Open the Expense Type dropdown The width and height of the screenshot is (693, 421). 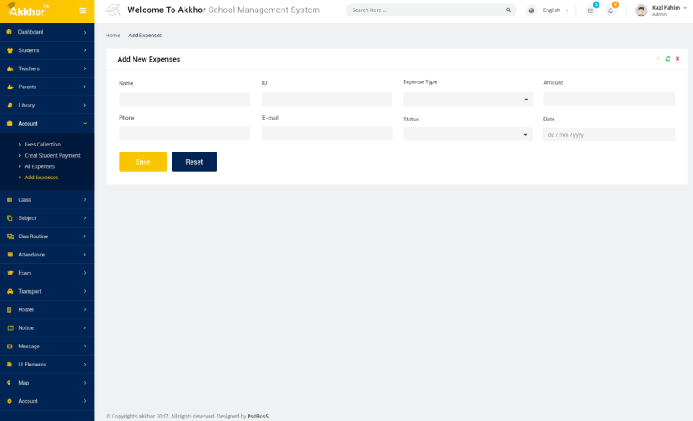(468, 99)
